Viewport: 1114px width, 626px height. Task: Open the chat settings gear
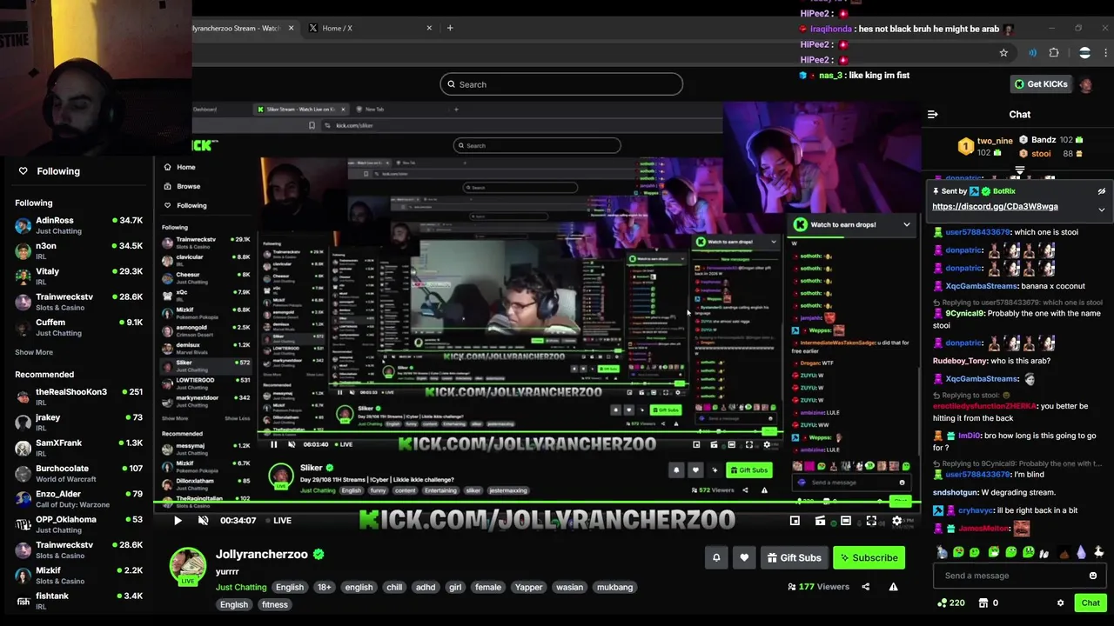coord(1060,603)
